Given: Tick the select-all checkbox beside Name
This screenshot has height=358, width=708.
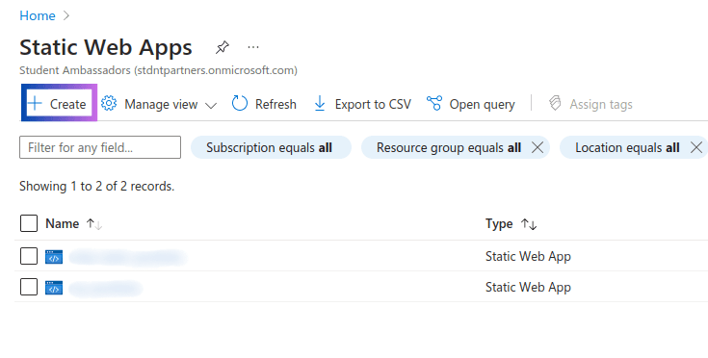Looking at the screenshot, I should pyautogui.click(x=29, y=223).
